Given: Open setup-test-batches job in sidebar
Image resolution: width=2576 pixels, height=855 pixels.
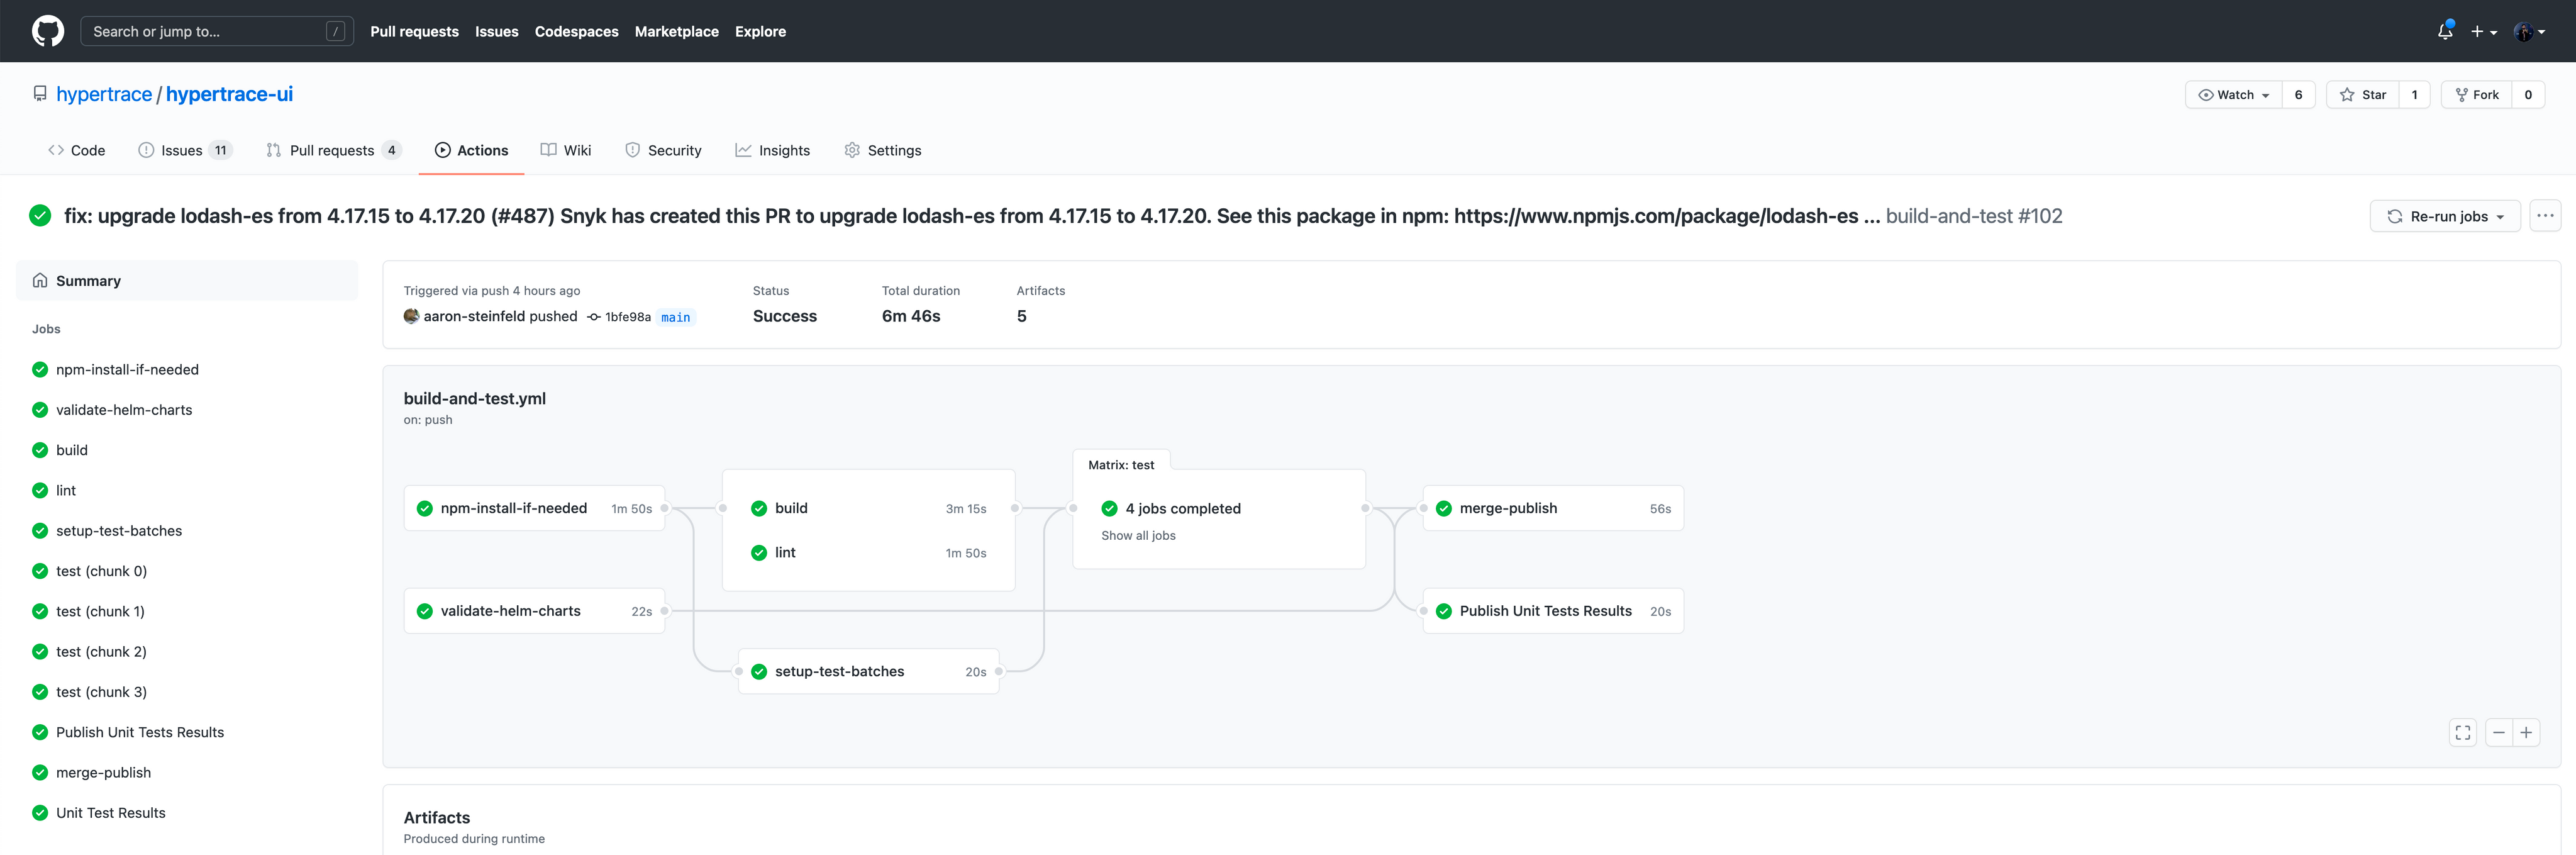Looking at the screenshot, I should click(x=119, y=531).
